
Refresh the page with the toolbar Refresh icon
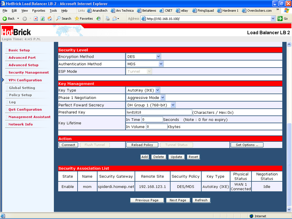coord(43,19)
